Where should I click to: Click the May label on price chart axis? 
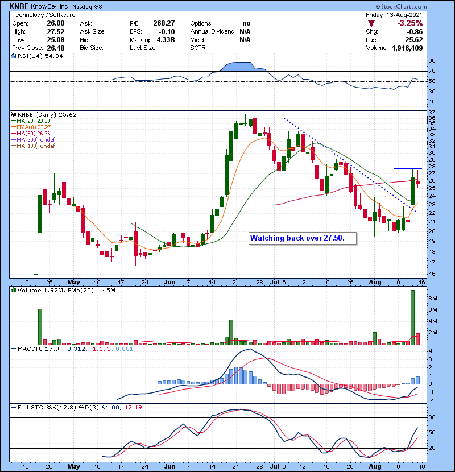pos(74,283)
